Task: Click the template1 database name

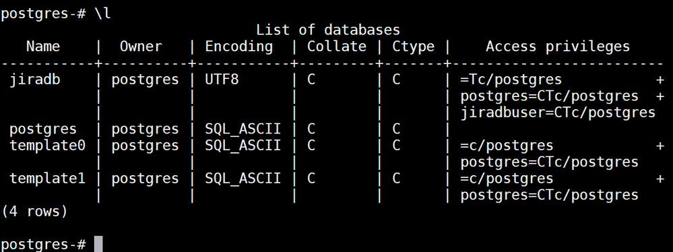Action: (x=47, y=178)
